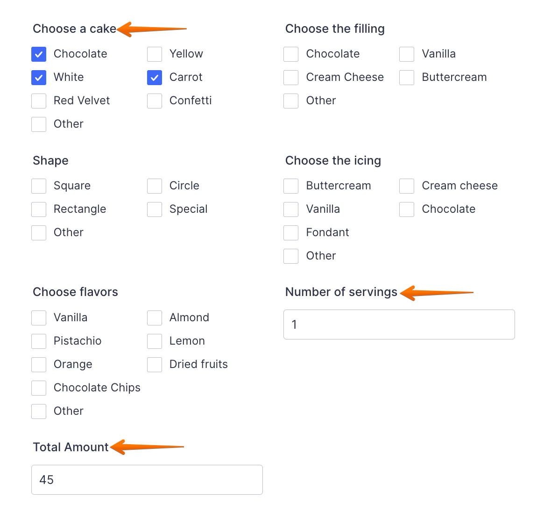
Task: Select Vanilla as the filling
Action: tap(407, 54)
